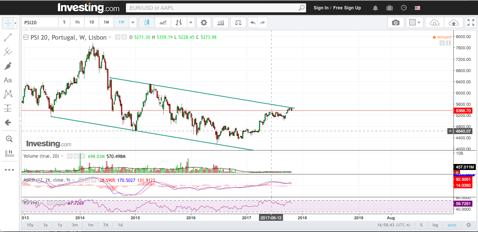This screenshot has width=478, height=232.
Task: Open chart properties gear icon
Action: 204,22
